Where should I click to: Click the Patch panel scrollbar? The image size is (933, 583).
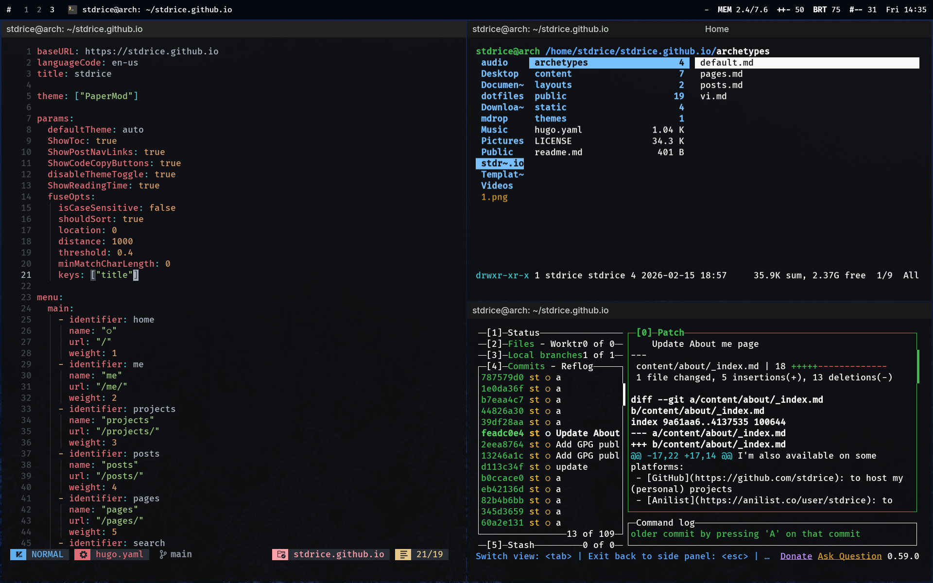[x=918, y=366]
